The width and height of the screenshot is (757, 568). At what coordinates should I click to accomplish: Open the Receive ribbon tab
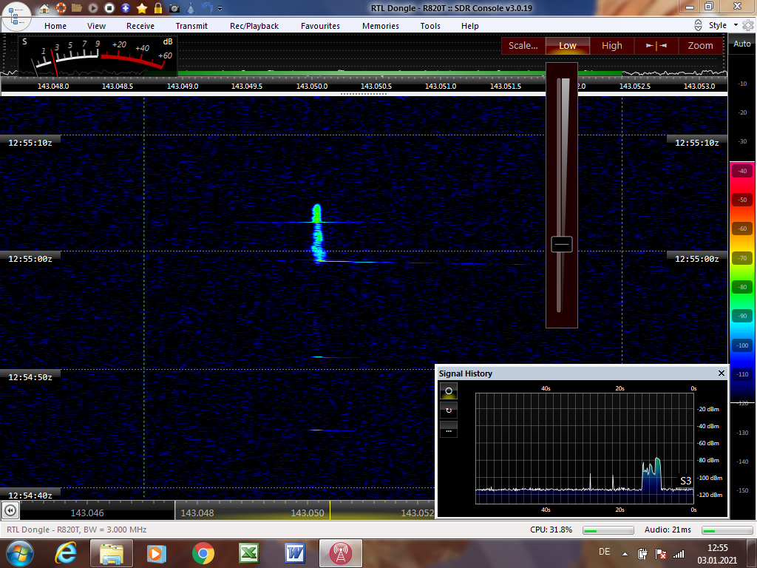tap(140, 26)
